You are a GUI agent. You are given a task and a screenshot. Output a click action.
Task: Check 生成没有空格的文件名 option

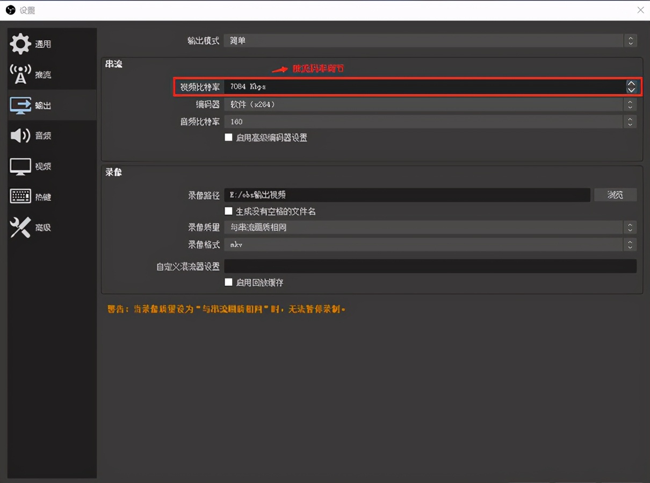[228, 211]
